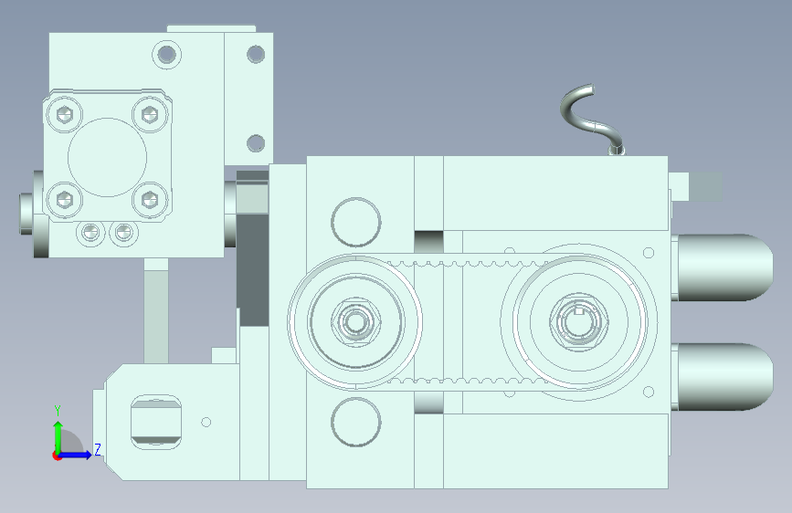Select the round hole below the left pulley

(356, 422)
